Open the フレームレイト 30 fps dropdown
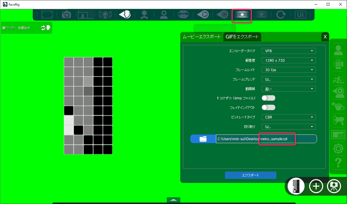 point(288,70)
